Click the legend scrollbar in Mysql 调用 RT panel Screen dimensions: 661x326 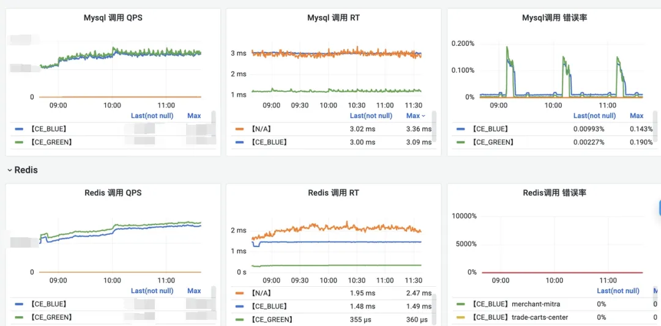pyautogui.click(x=434, y=127)
